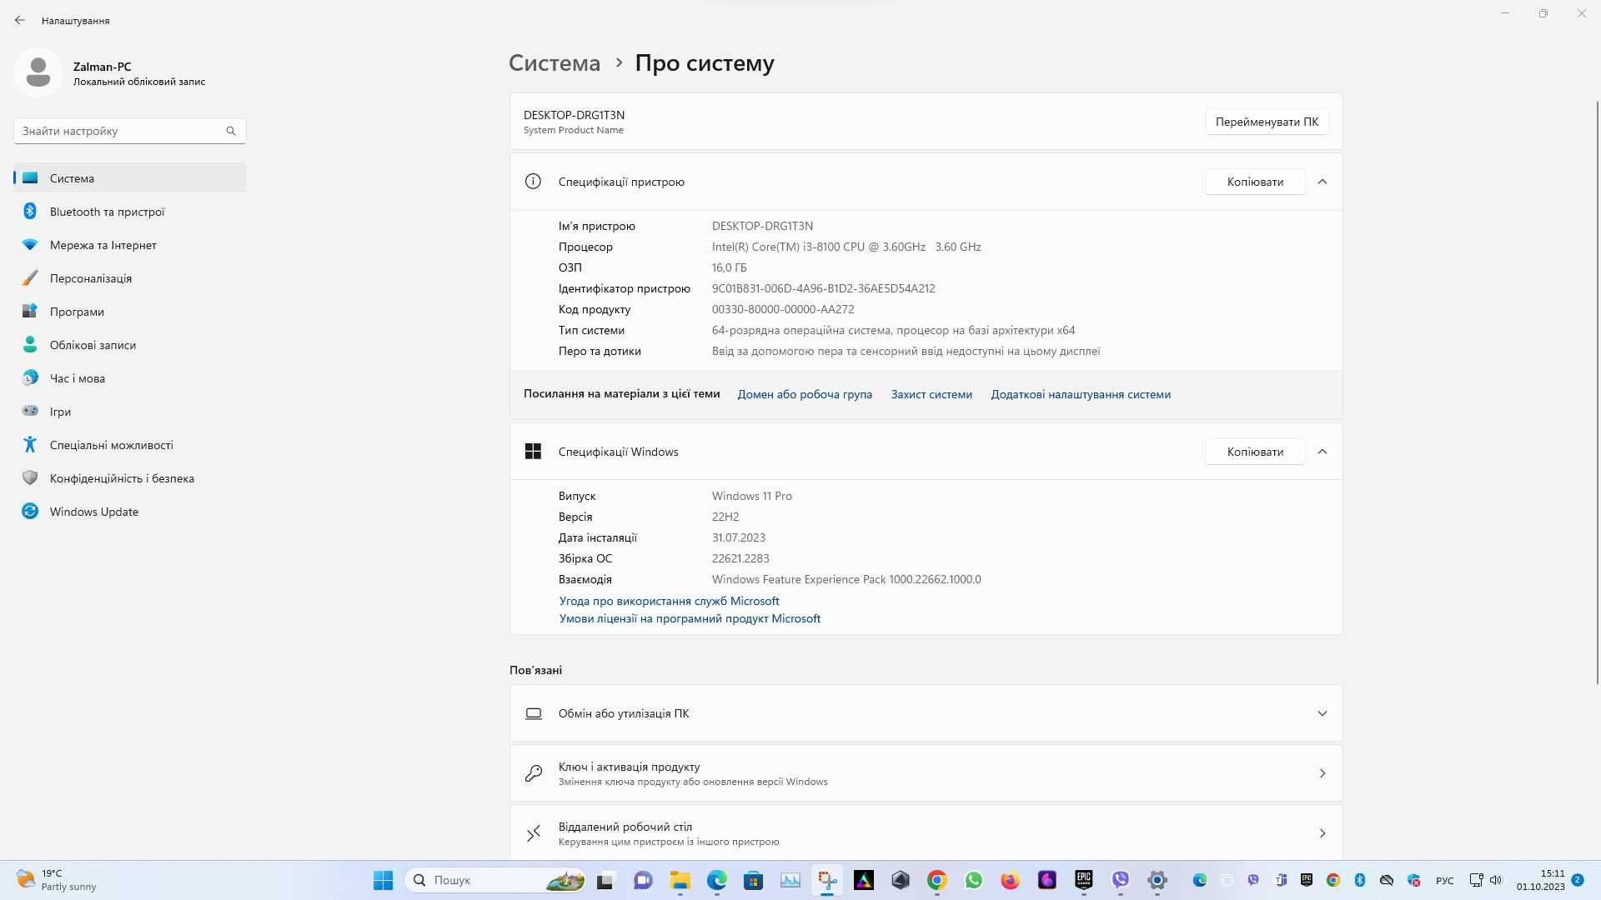This screenshot has width=1601, height=900.
Task: Copy Windows specifications with Копіювати
Action: 1255,452
